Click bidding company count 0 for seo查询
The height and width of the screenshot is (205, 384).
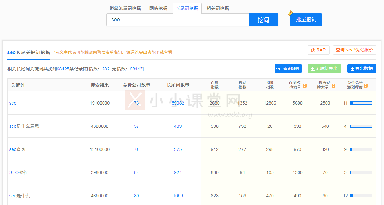(x=136, y=149)
